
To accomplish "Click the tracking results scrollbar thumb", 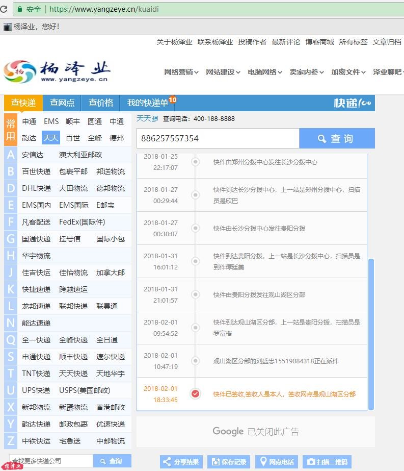I will (x=371, y=334).
